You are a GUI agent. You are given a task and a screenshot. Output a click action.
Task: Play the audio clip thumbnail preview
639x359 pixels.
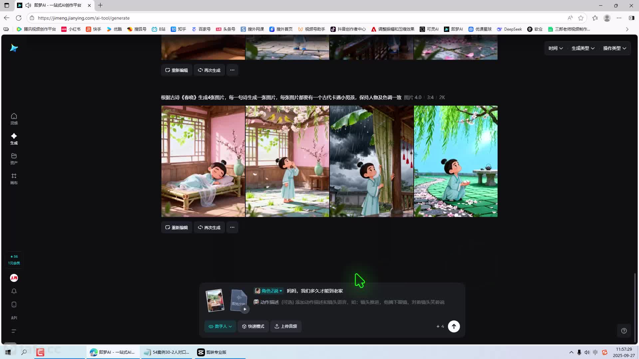pos(245,309)
